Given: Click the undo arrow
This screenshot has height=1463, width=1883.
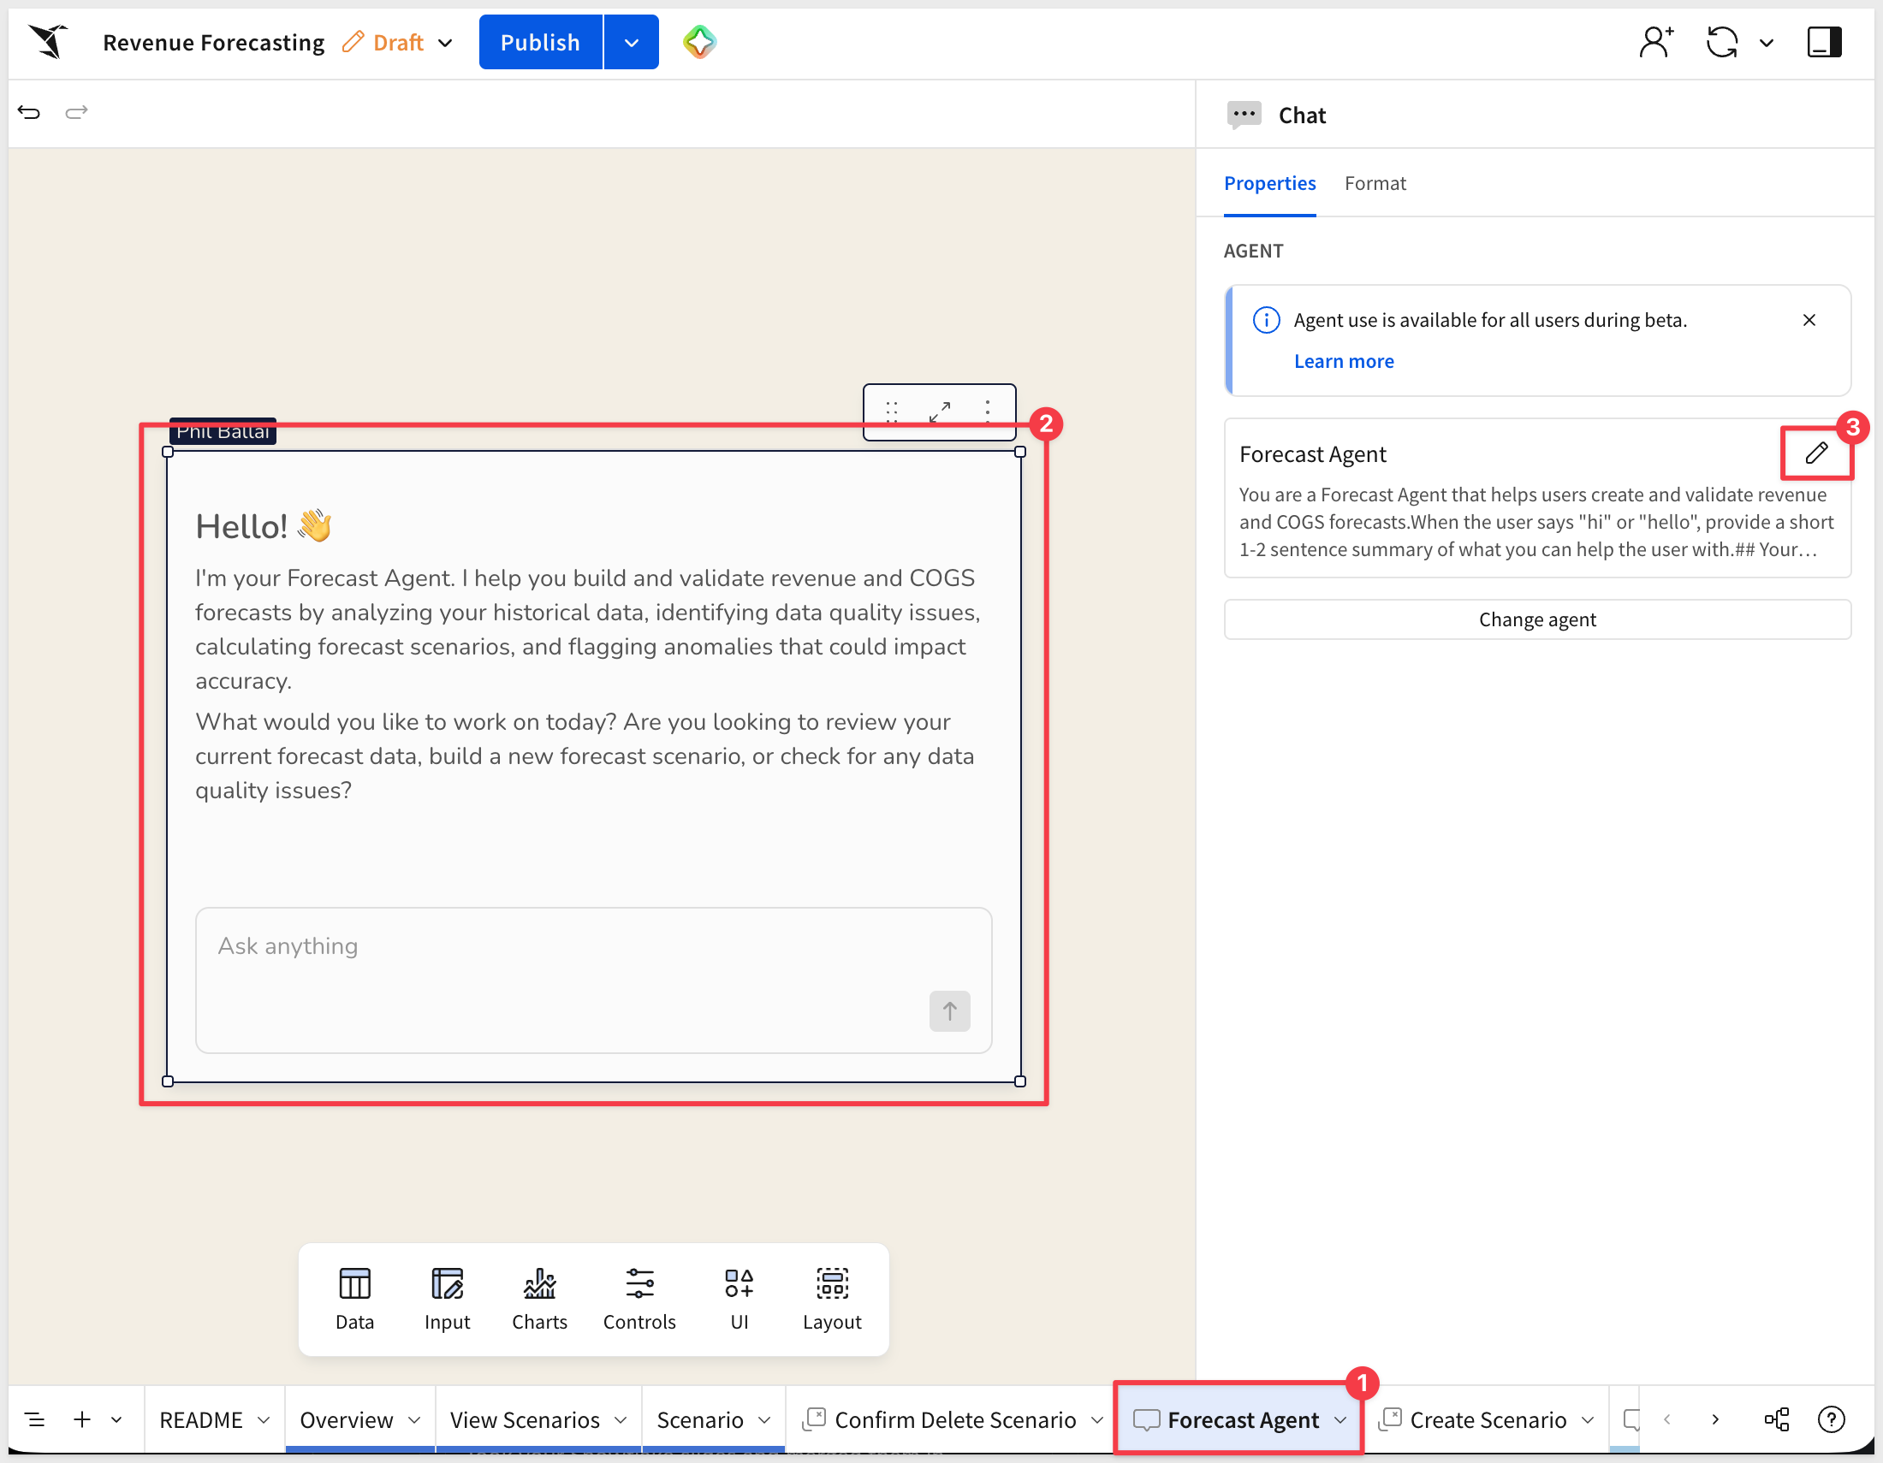Looking at the screenshot, I should click(x=29, y=112).
